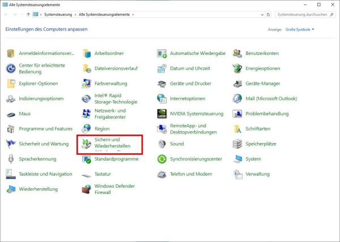
Task: Open the Intel Rapid Storage-Technologie icon
Action: [87, 98]
